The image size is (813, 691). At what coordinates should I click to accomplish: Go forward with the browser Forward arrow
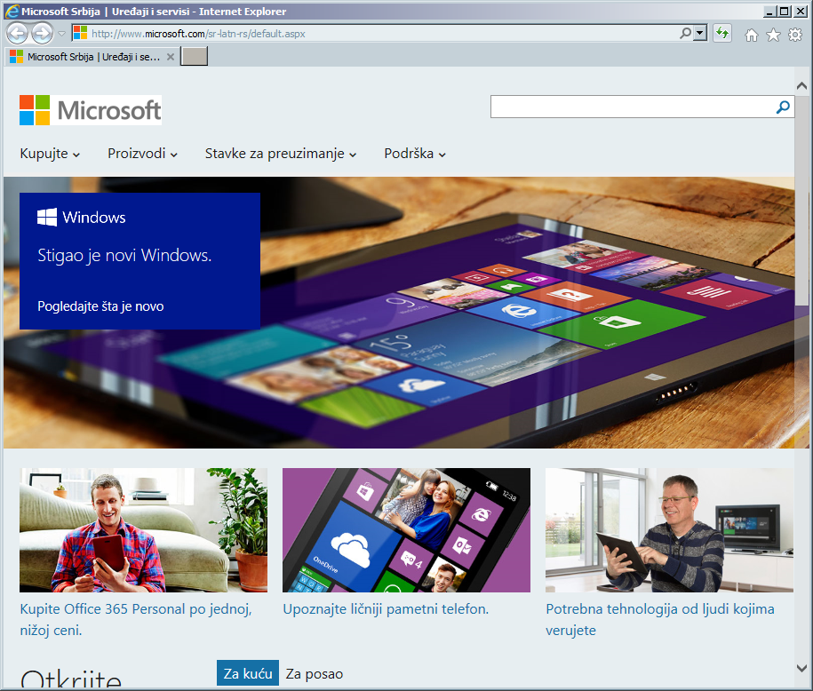point(42,34)
